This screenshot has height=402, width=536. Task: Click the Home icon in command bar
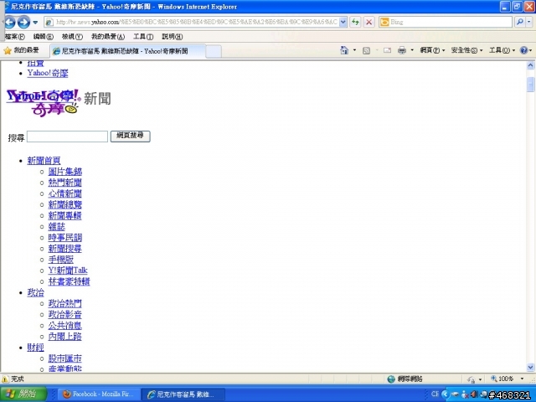344,50
